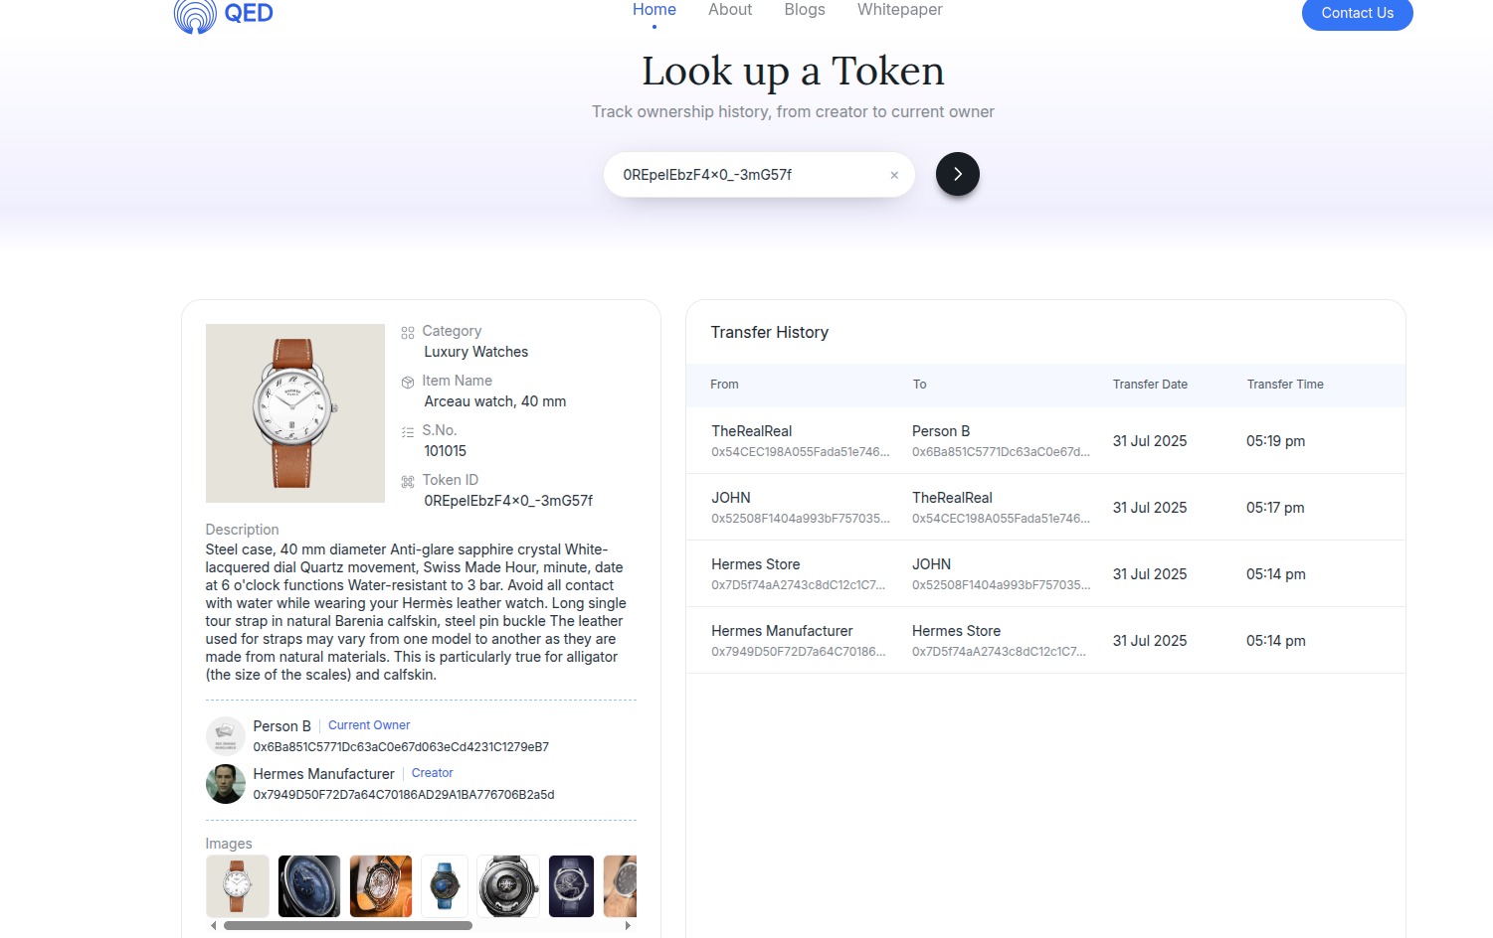This screenshot has height=938, width=1493.
Task: Open the Whitepaper page
Action: click(x=900, y=10)
